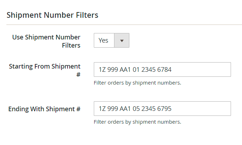The height and width of the screenshot is (145, 242).
Task: Click the # symbol under Starting From Shipment
Action: [x=78, y=75]
